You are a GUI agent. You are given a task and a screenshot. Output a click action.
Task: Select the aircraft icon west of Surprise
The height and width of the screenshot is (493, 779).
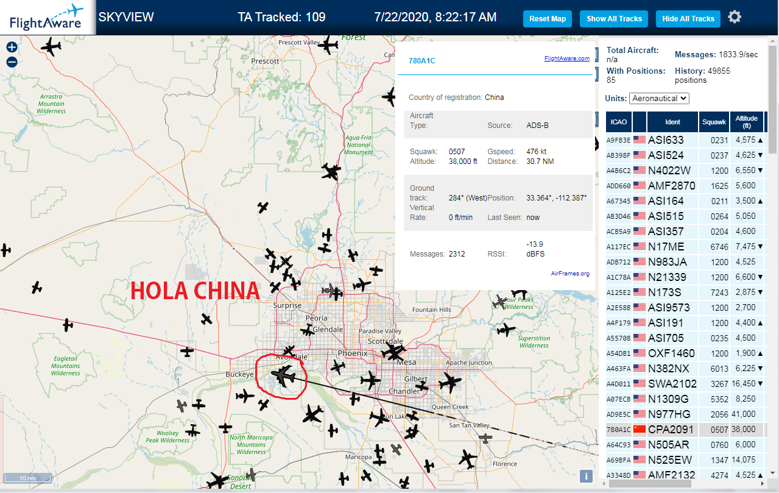point(206,319)
